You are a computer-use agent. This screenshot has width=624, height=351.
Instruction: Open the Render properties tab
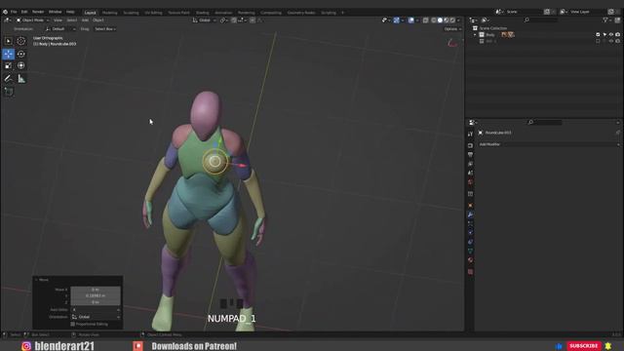(470, 145)
